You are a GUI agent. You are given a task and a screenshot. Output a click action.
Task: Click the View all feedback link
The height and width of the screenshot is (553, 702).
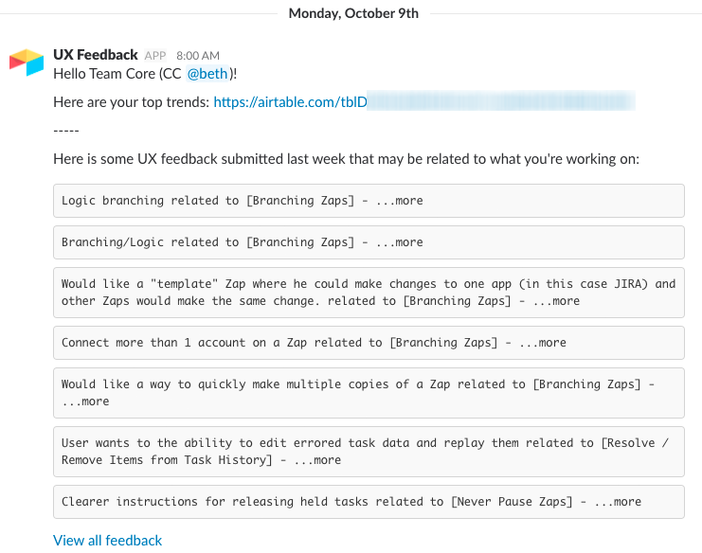pos(107,540)
